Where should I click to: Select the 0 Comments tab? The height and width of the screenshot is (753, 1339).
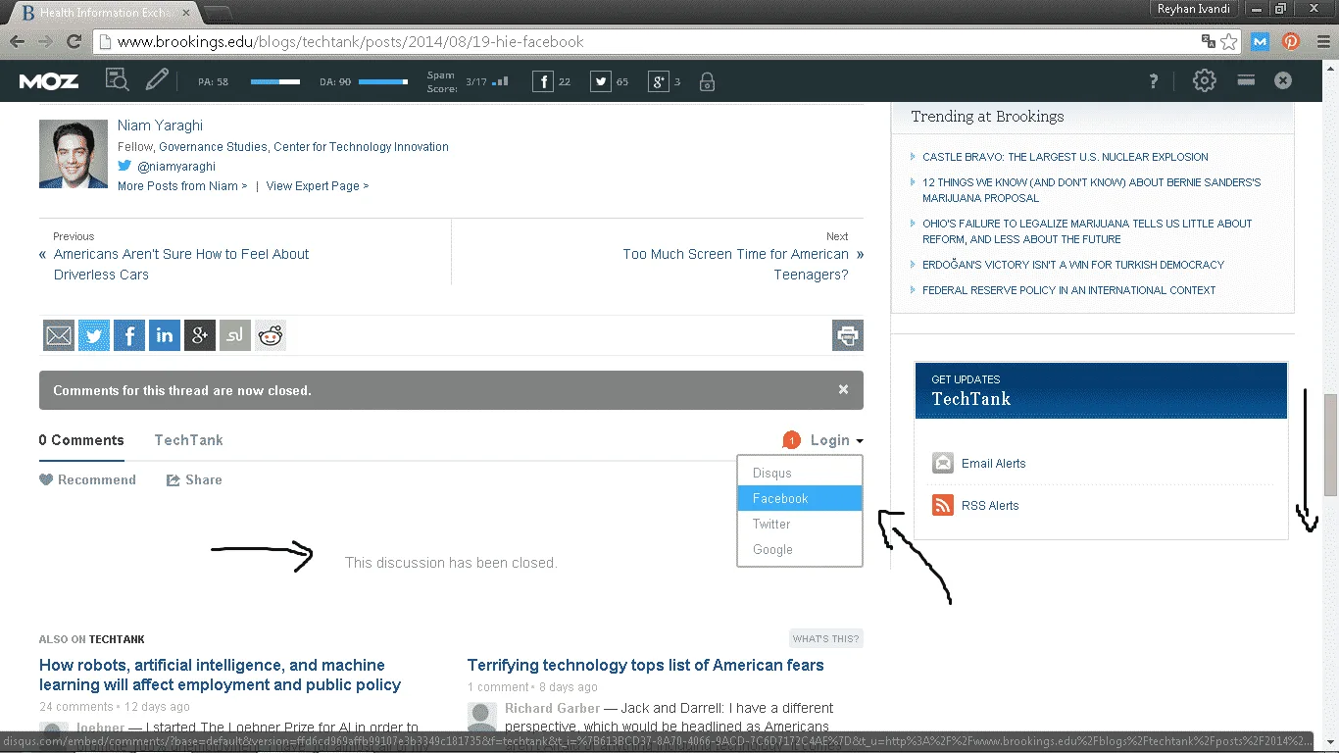pyautogui.click(x=81, y=440)
